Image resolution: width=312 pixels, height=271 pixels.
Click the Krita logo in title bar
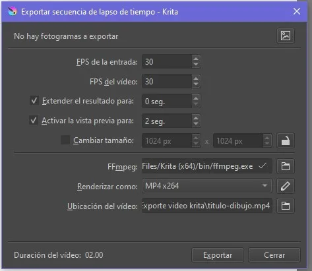[13, 11]
